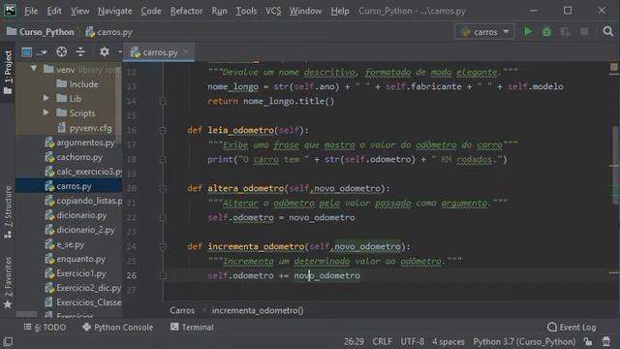Toggle read-only lock icon in status bar

[588, 341]
